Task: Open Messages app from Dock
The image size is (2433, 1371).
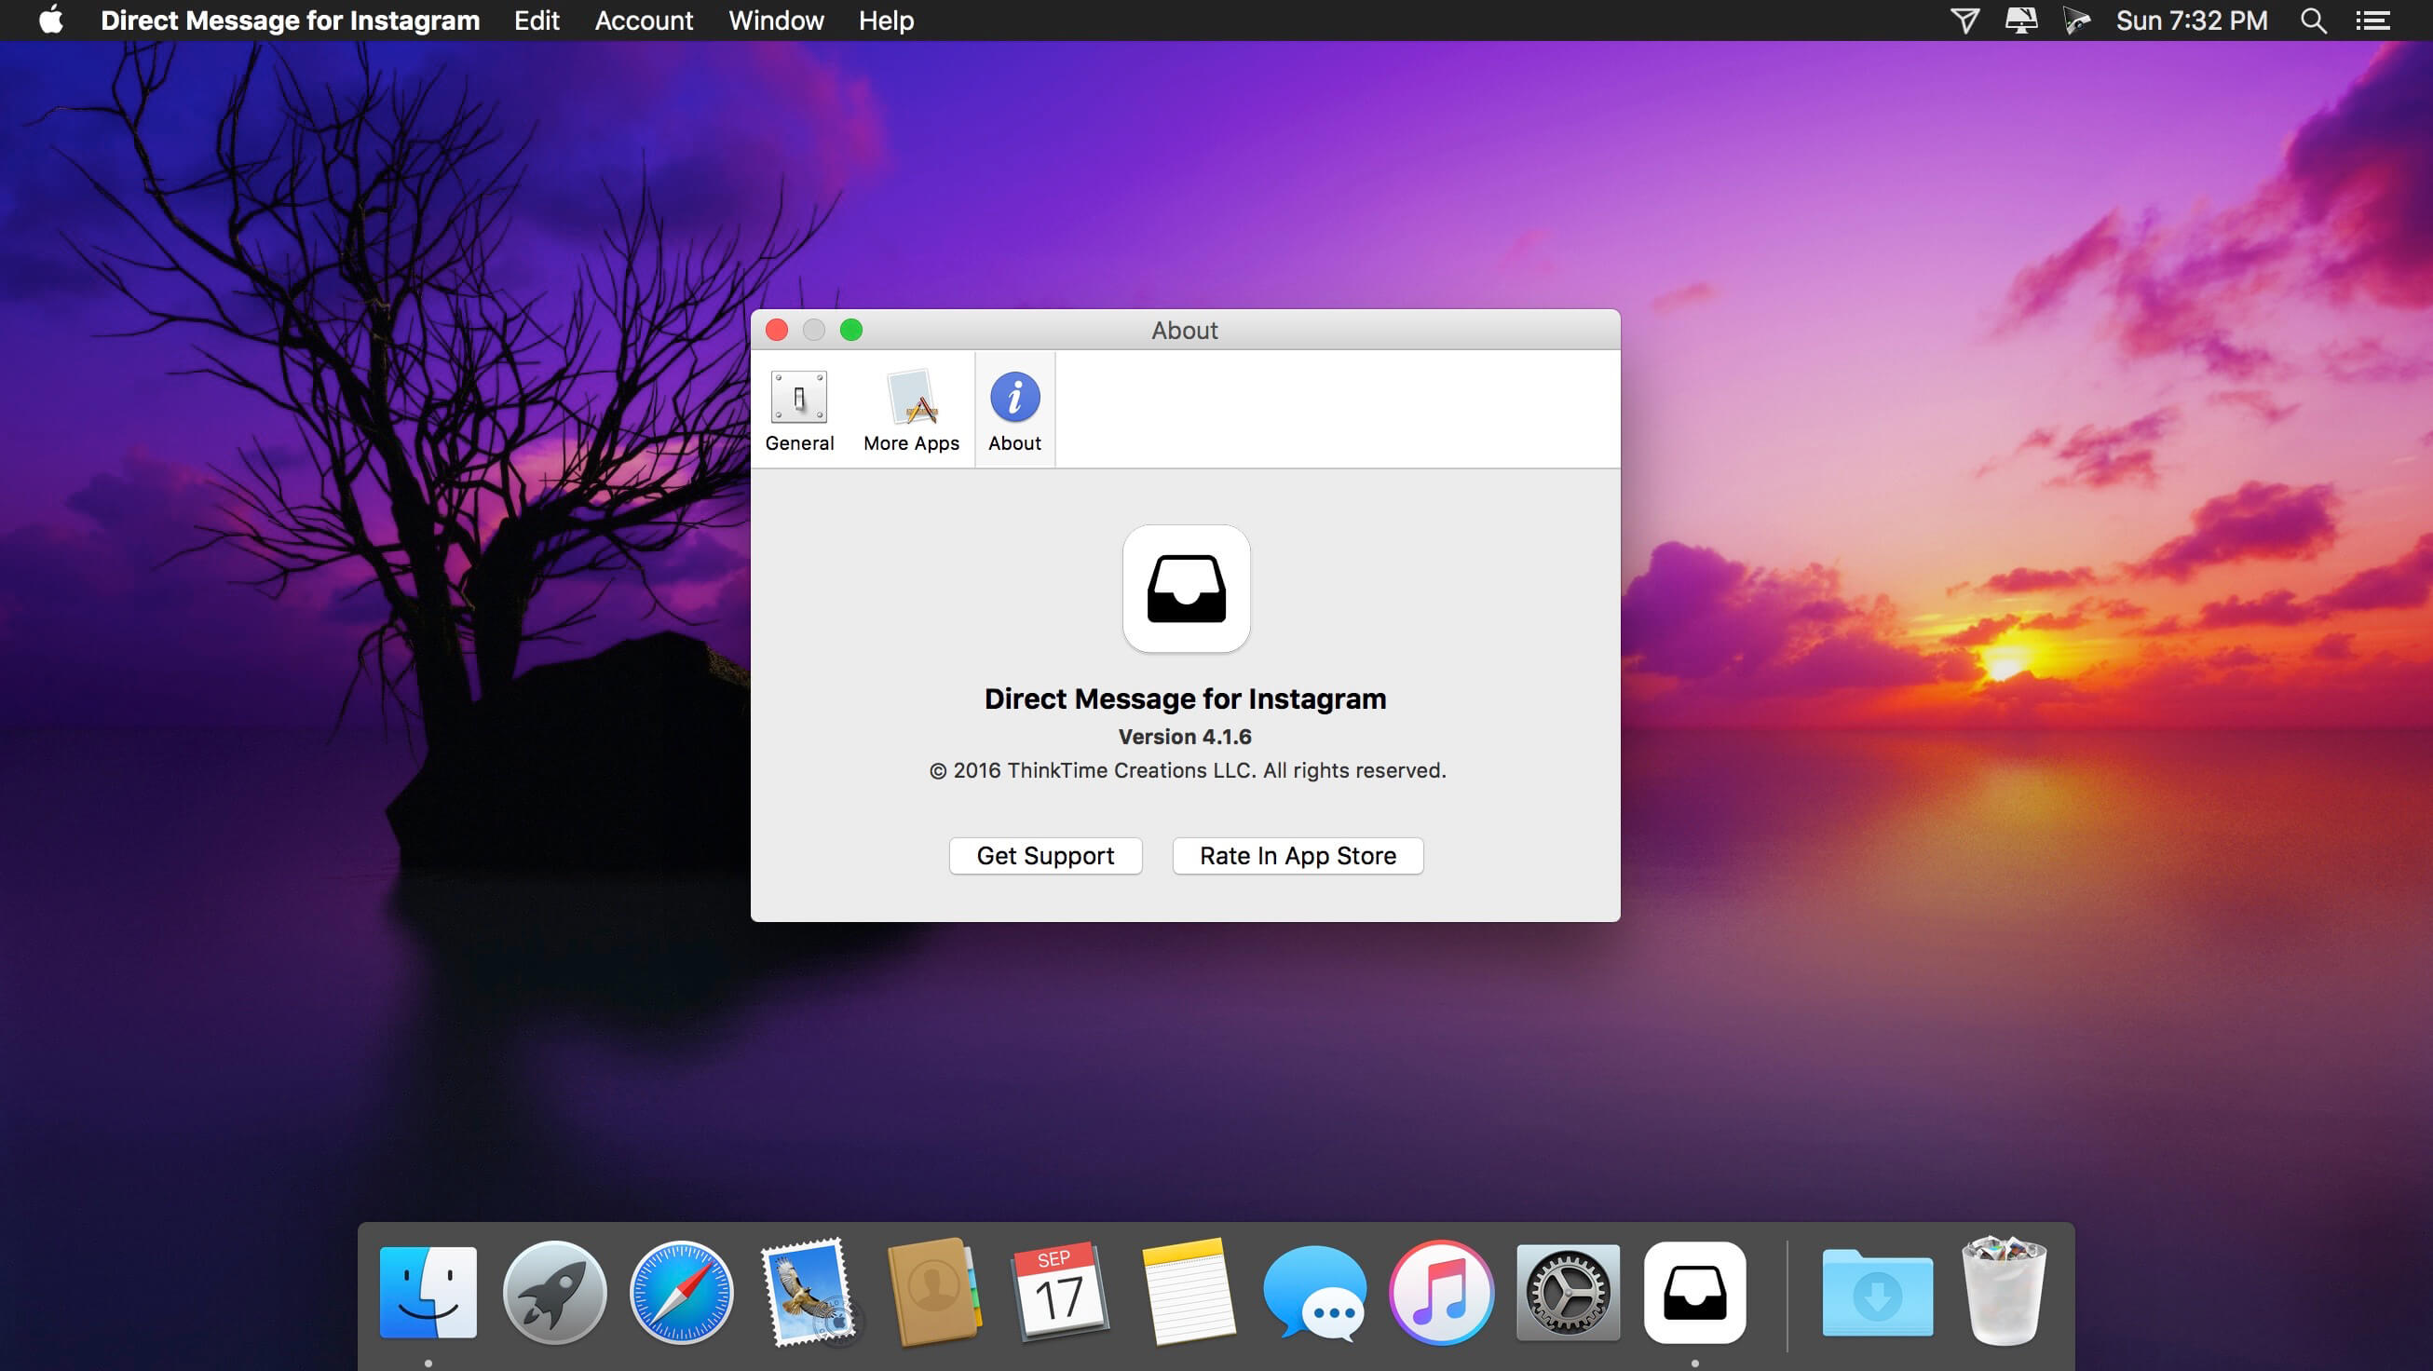Action: tap(1317, 1295)
